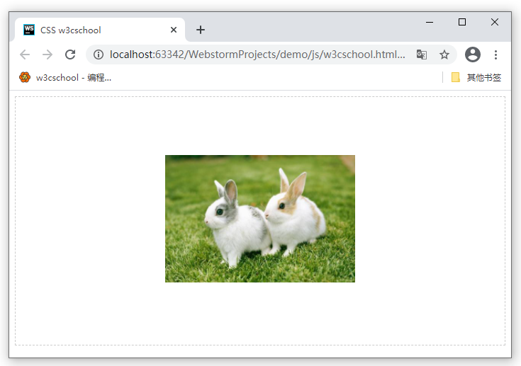Screen dimensions: 521x366
Task: Maximize the Chrome window
Action: pyautogui.click(x=462, y=22)
